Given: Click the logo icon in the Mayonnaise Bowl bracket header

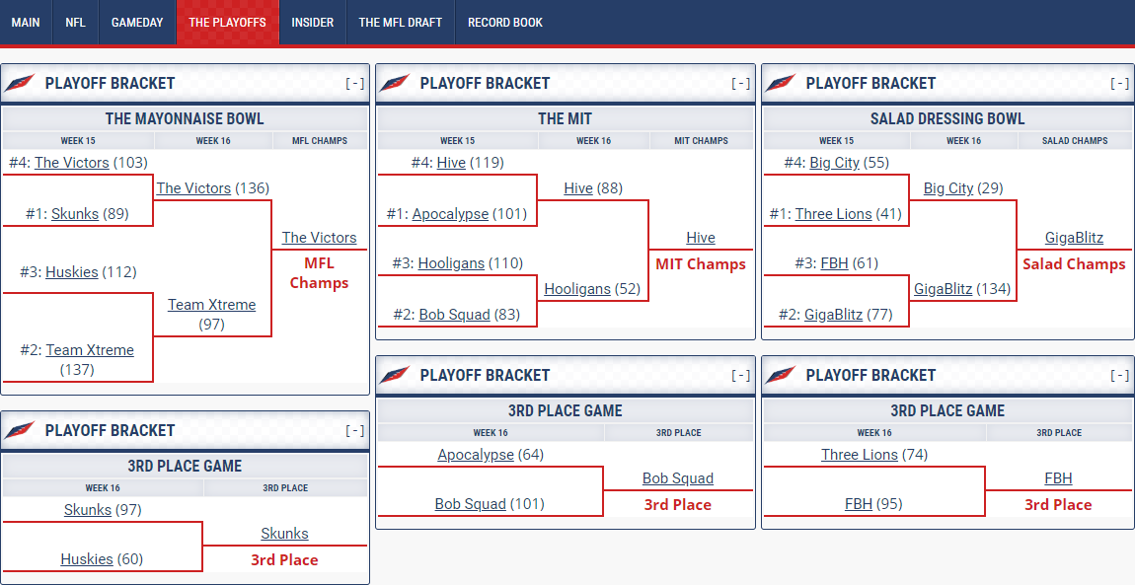Looking at the screenshot, I should [x=20, y=84].
